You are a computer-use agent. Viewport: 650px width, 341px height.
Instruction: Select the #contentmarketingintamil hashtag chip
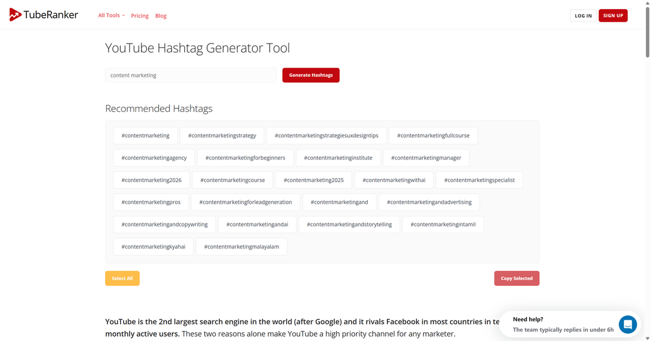pyautogui.click(x=443, y=224)
